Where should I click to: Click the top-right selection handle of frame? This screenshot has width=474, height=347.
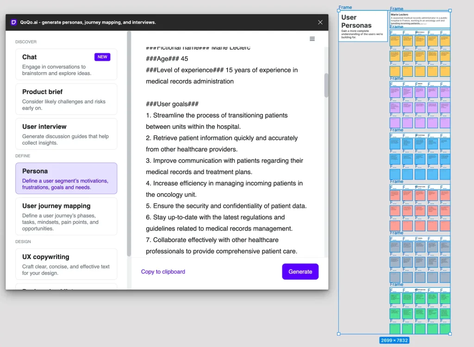pos(450,11)
